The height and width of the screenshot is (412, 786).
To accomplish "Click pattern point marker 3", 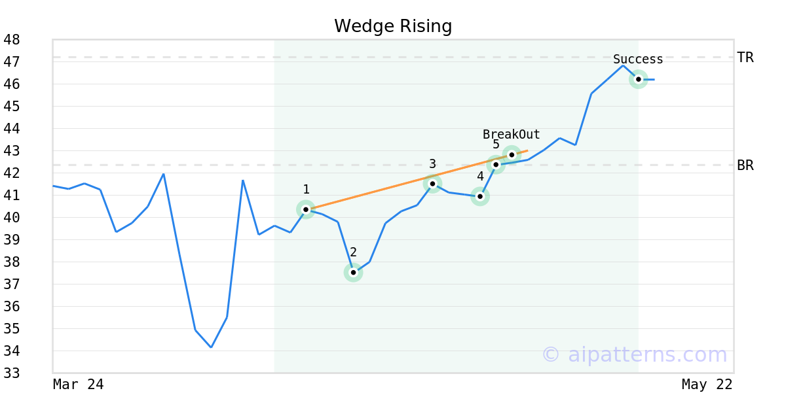I will [x=432, y=184].
